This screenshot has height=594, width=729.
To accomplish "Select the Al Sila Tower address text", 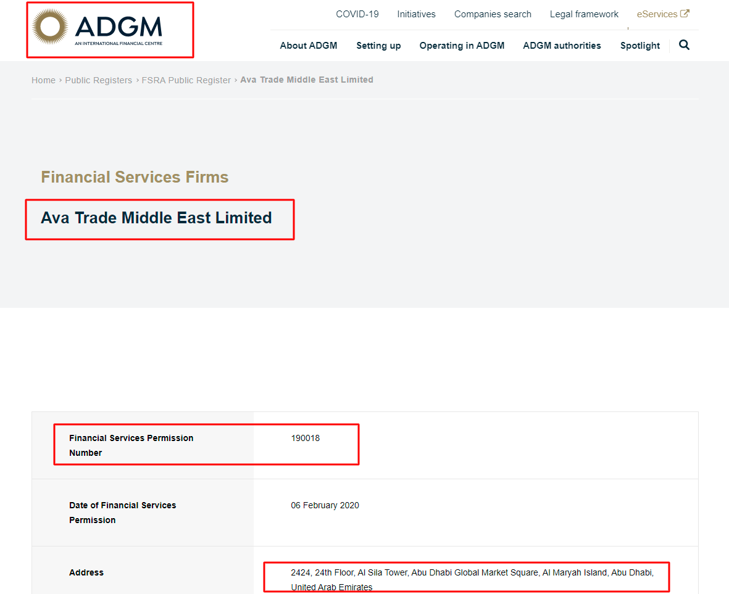I will (x=472, y=580).
